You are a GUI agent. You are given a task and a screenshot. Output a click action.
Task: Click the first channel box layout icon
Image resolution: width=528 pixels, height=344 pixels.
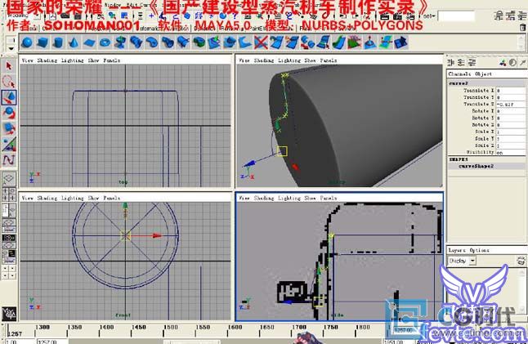(x=451, y=63)
